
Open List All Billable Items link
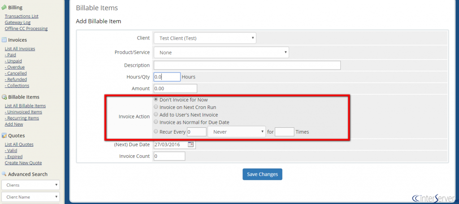pos(25,106)
